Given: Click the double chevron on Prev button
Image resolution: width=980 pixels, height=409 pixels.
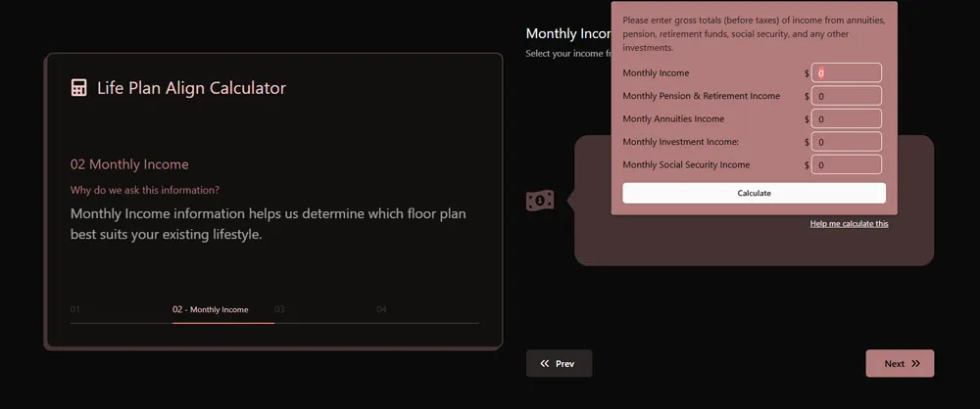Looking at the screenshot, I should pyautogui.click(x=545, y=363).
